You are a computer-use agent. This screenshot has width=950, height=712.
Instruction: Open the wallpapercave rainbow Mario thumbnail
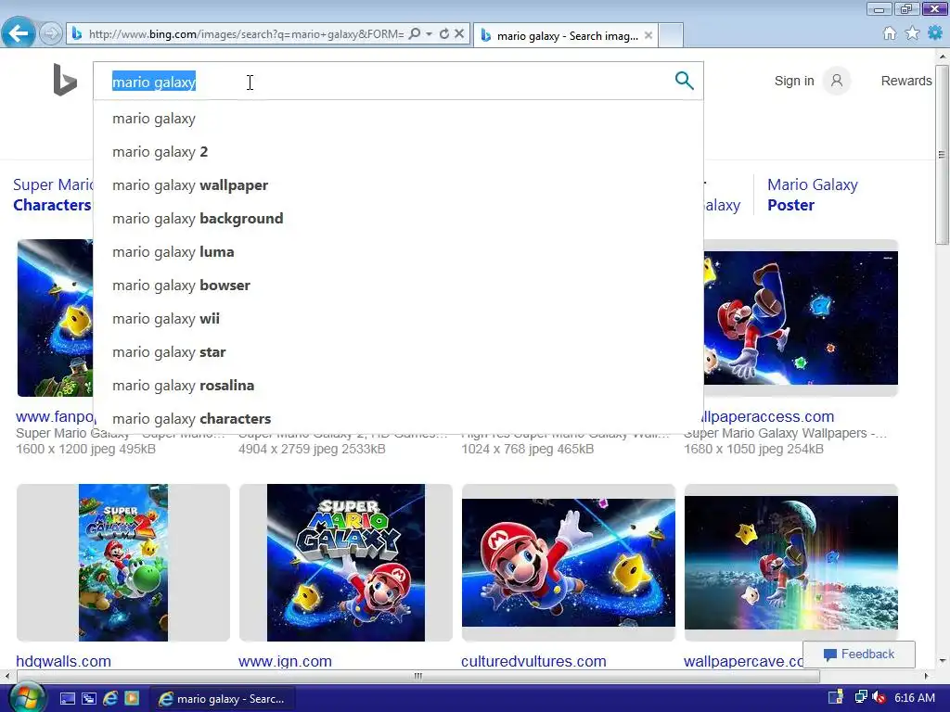[x=791, y=563]
